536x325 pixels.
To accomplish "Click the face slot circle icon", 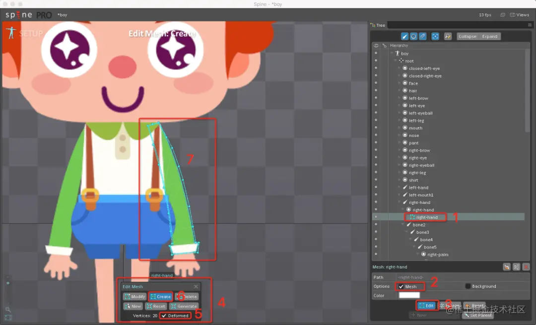I will coord(405,83).
